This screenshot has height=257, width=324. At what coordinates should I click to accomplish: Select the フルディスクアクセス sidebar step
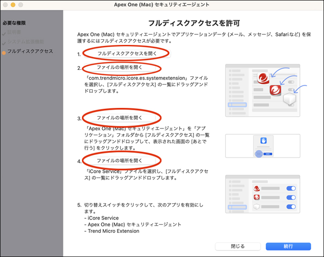[x=30, y=51]
